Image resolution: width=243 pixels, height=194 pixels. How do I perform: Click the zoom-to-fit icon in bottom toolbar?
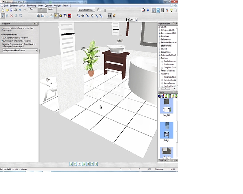pyautogui.click(x=83, y=164)
